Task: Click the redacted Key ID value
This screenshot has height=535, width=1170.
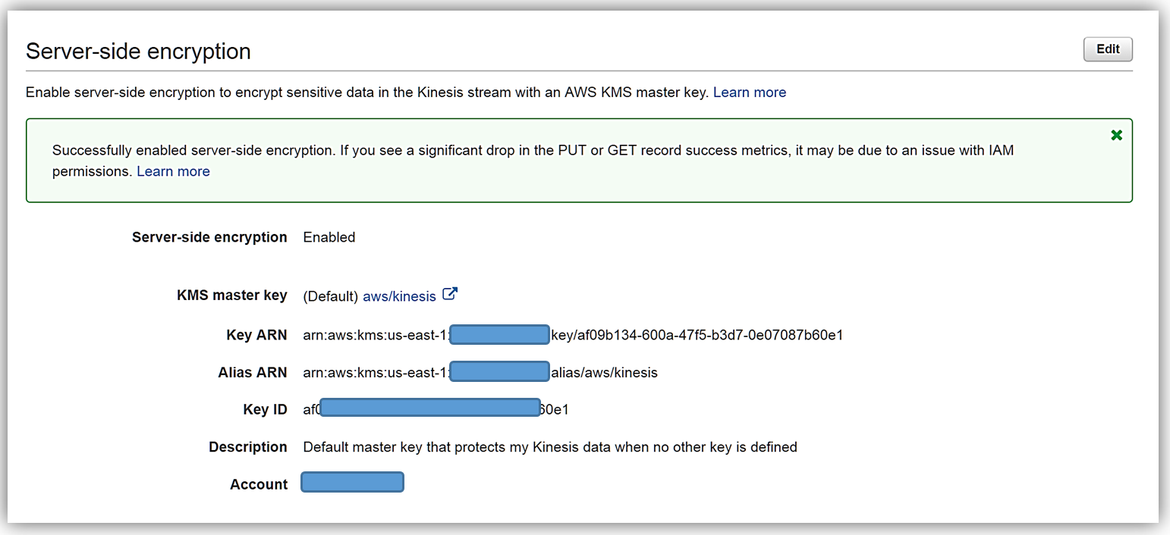Action: [x=430, y=408]
